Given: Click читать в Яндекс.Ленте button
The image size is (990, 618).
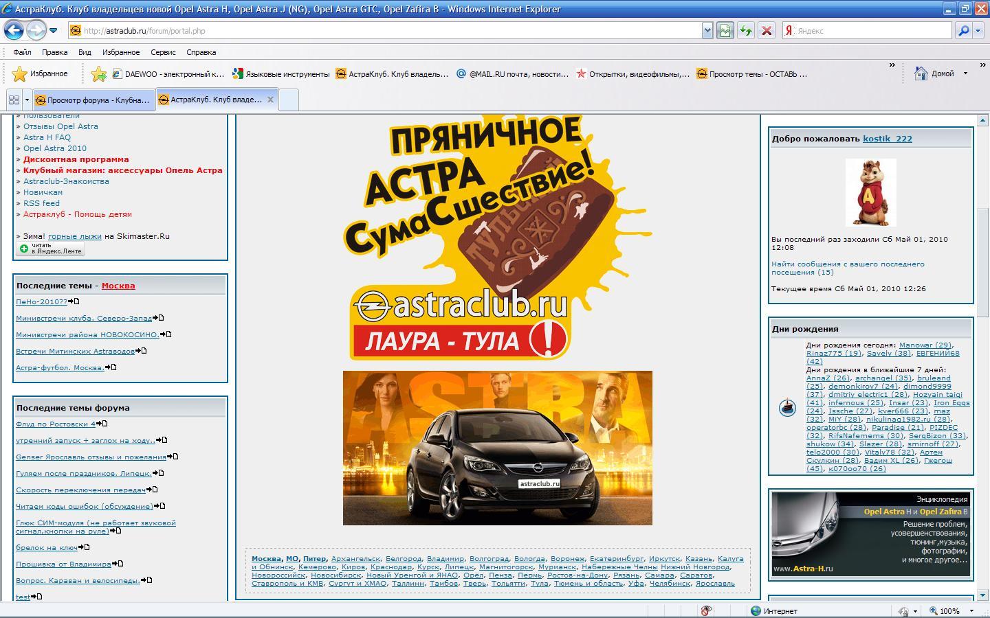Looking at the screenshot, I should [50, 249].
